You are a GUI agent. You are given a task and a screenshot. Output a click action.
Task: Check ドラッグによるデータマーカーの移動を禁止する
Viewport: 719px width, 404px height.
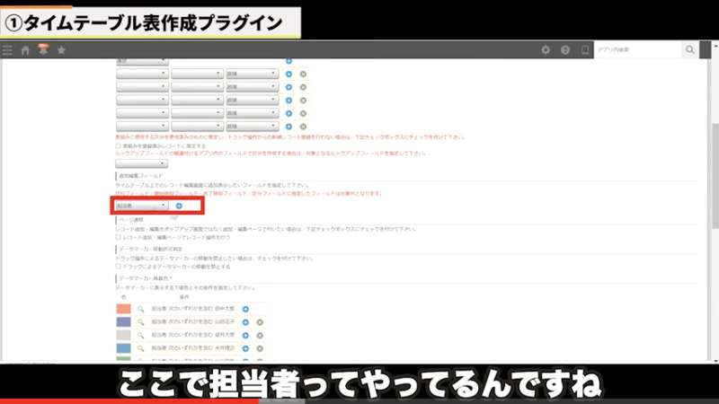[x=119, y=267]
